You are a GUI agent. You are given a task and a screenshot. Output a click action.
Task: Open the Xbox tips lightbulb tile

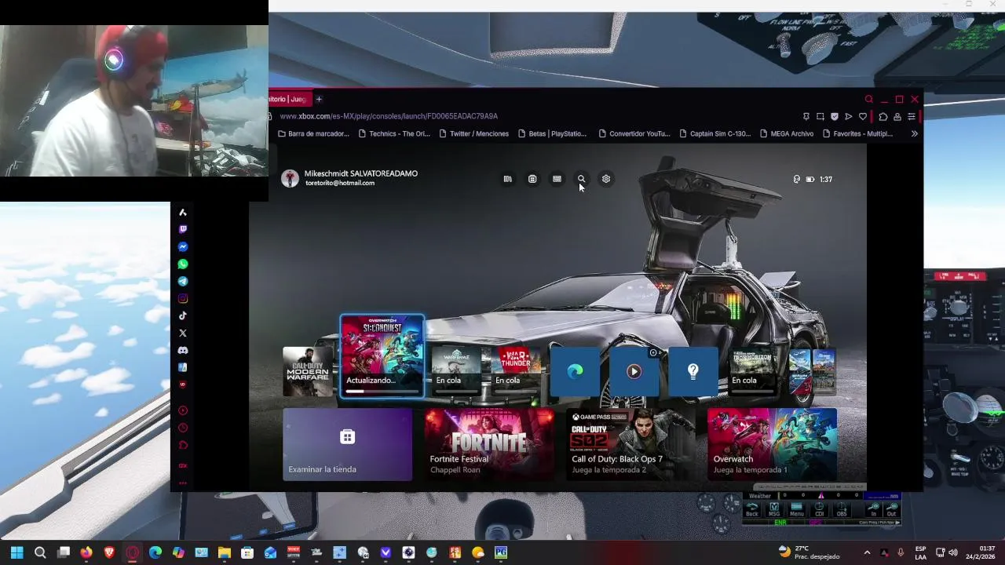pyautogui.click(x=693, y=371)
